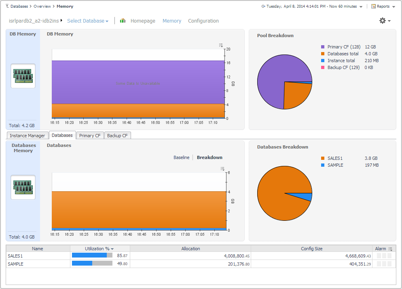Click the SALES1 orange legend swatch
Image resolution: width=402 pixels, height=289 pixels.
[x=323, y=159]
